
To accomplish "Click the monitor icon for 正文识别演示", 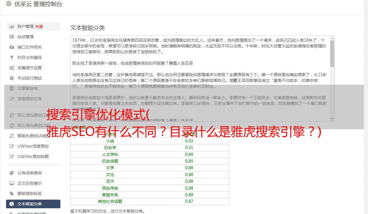I will pos(12,183).
